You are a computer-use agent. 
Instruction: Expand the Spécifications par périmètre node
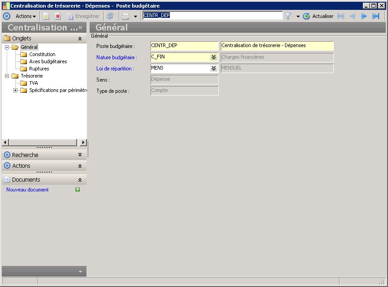[x=15, y=91]
